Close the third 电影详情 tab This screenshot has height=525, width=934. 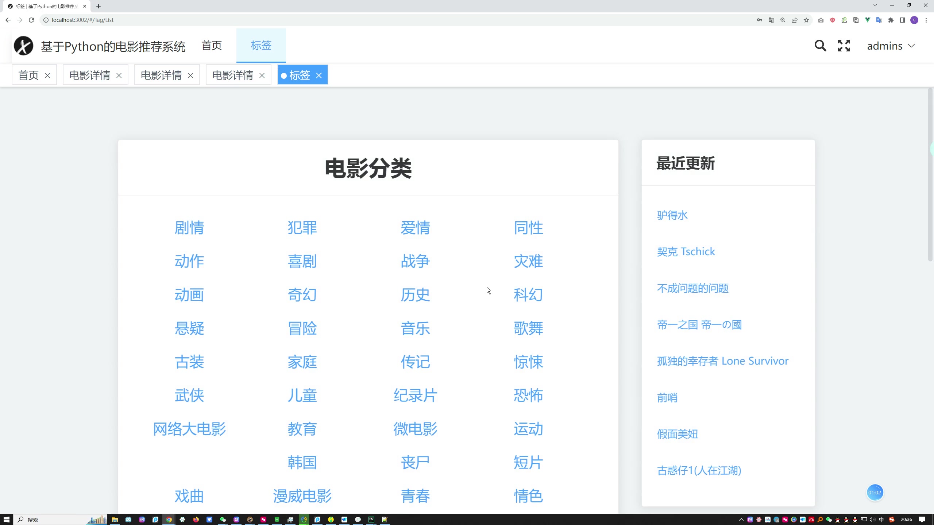pos(262,75)
